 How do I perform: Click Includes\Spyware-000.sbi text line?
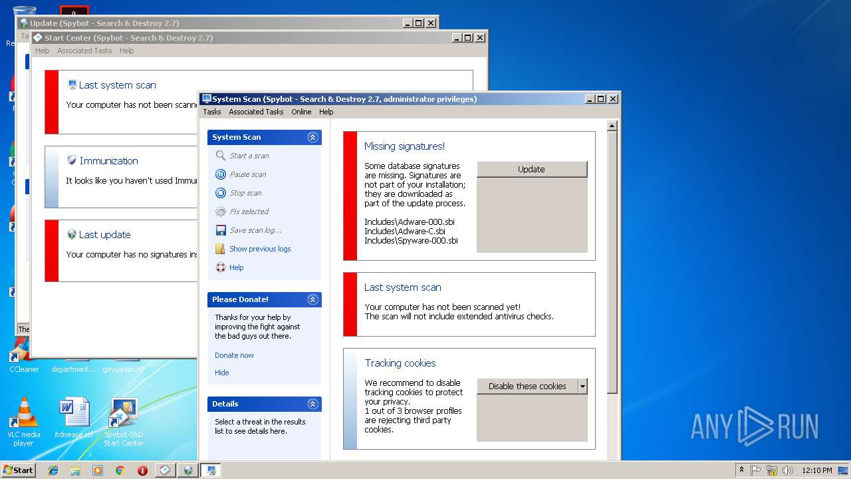click(x=411, y=241)
